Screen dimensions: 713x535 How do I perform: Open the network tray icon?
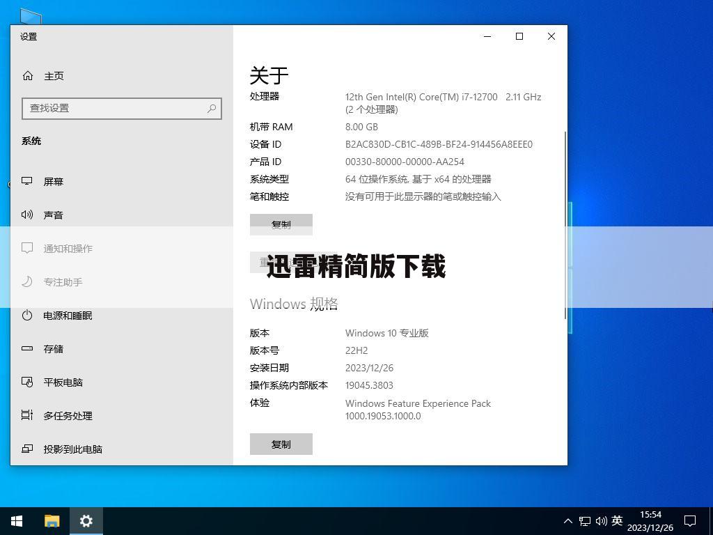click(585, 521)
